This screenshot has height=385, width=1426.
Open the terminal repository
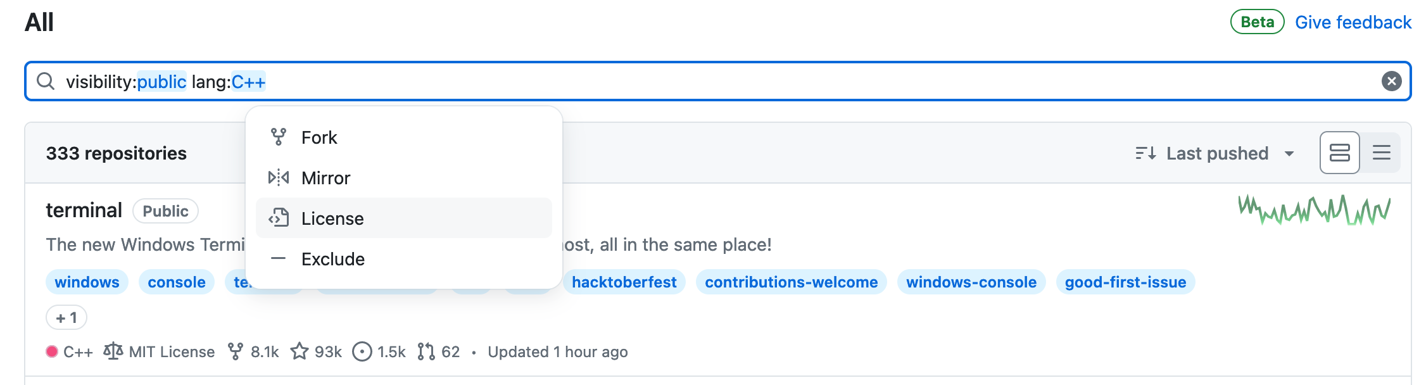pyautogui.click(x=84, y=210)
